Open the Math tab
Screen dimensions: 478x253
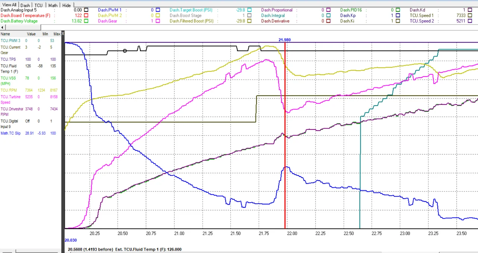(x=53, y=5)
